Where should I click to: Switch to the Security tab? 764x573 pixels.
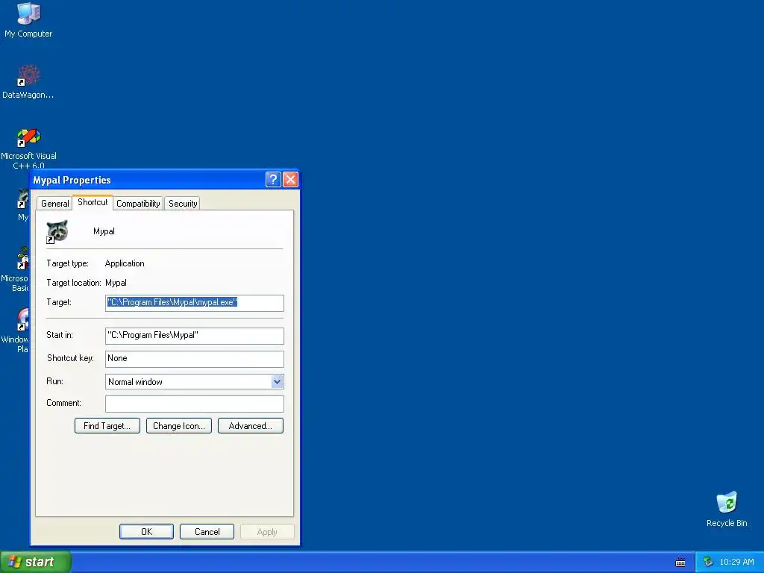[183, 204]
